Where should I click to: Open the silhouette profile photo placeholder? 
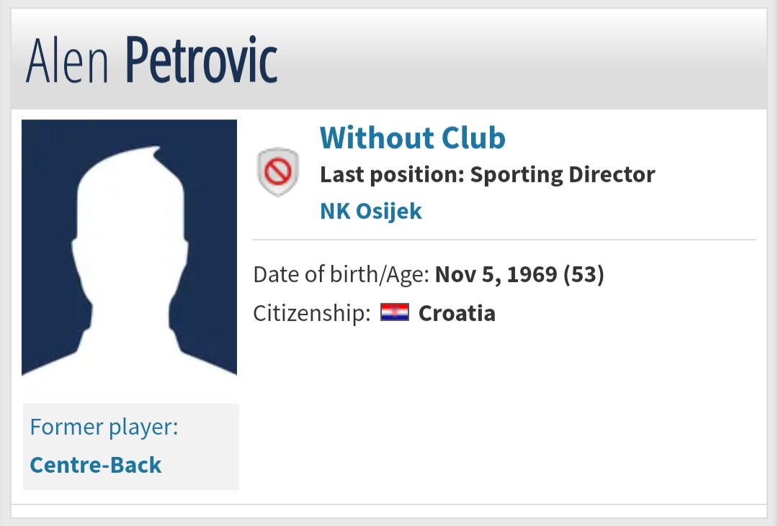[x=130, y=247]
